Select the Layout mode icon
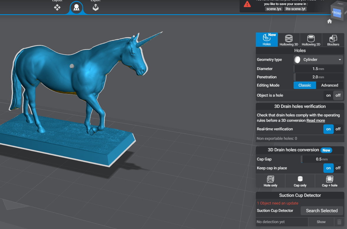Viewport: 347px width, 229px height. tap(57, 8)
